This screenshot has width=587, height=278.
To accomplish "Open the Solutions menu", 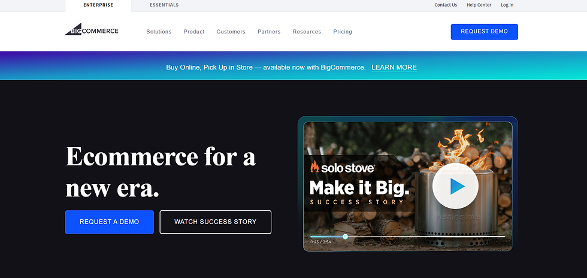I will [x=159, y=32].
